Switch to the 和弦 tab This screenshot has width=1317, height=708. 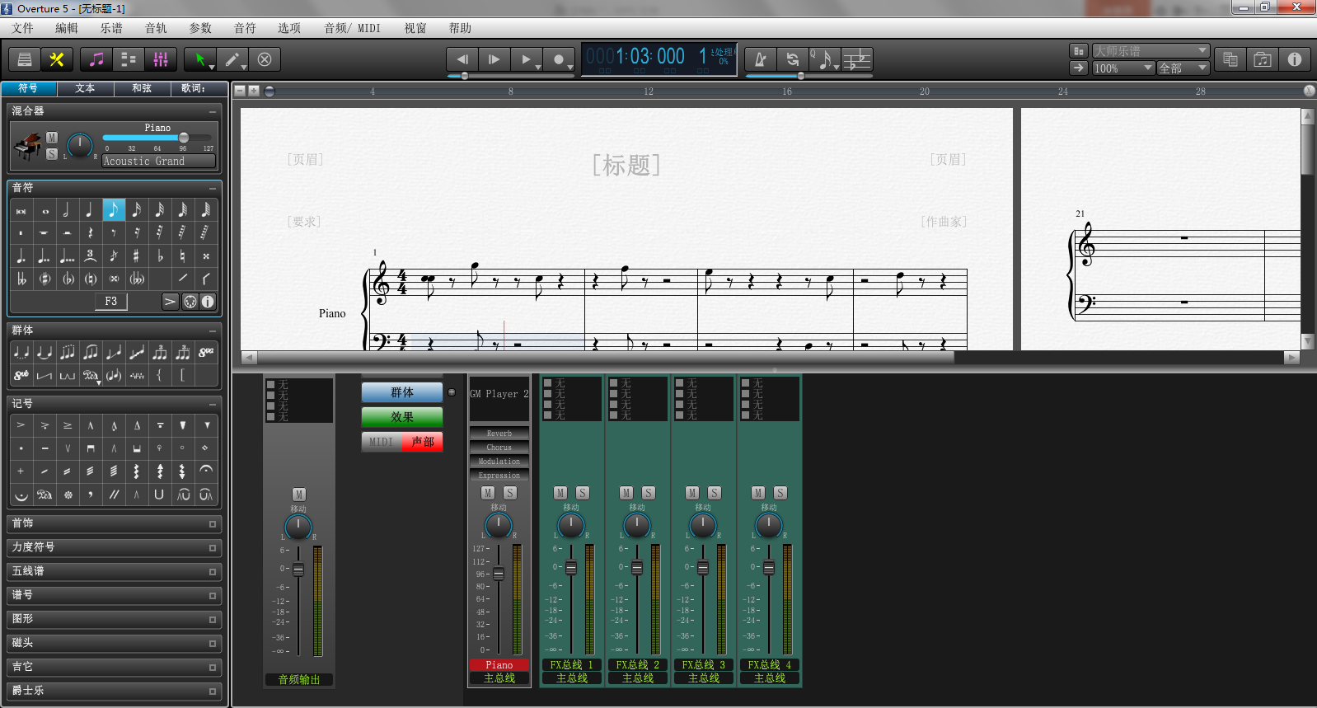coord(142,88)
